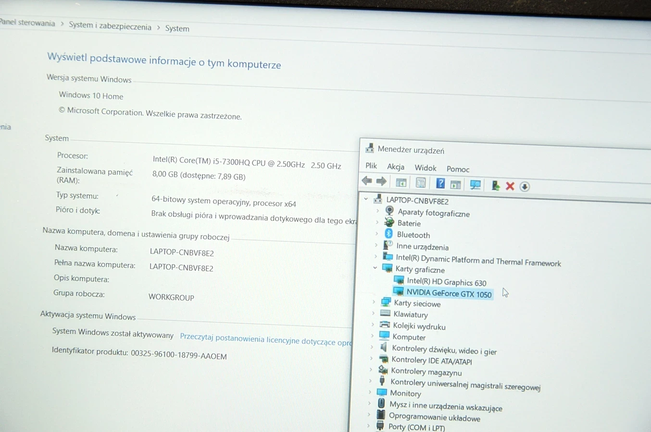Toggle the console tree pane toolbar icon
Viewport: 651px width, 432px height.
[x=401, y=182]
